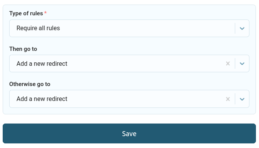Click 'Add a new redirect' under Then go to
Screen dimensions: 259x148
pyautogui.click(x=42, y=63)
